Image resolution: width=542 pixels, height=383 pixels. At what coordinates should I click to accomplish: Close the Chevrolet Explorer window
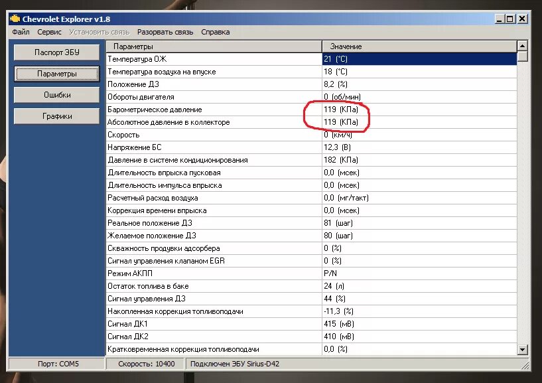click(522, 19)
